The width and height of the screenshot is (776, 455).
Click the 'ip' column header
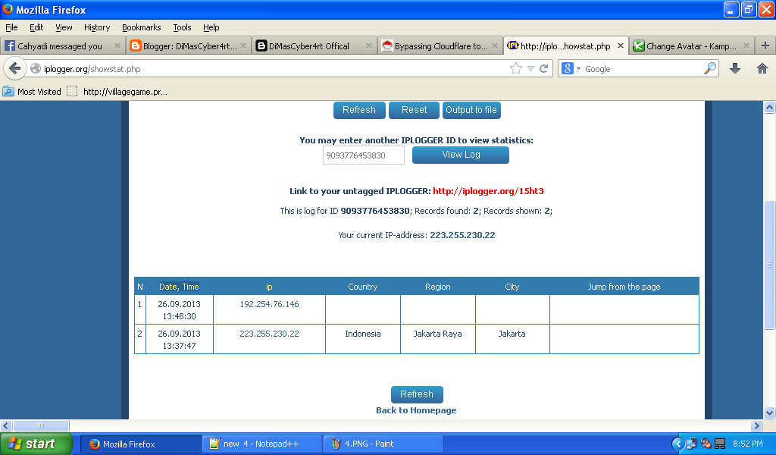click(x=269, y=287)
